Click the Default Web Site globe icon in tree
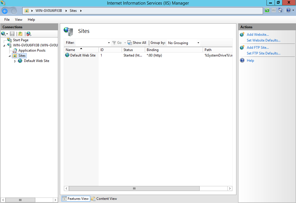Screen dimensions: 296x203 coord(20,61)
